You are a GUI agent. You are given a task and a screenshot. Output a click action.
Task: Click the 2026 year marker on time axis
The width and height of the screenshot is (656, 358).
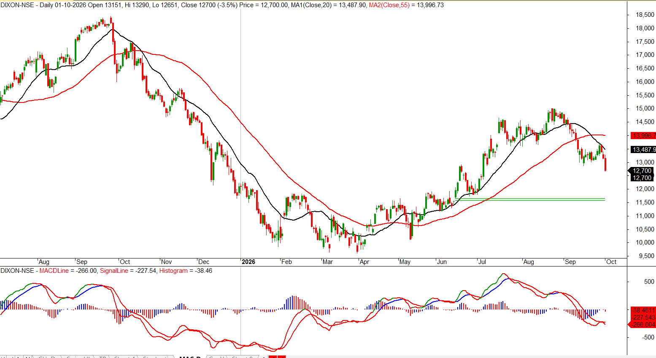[248, 262]
